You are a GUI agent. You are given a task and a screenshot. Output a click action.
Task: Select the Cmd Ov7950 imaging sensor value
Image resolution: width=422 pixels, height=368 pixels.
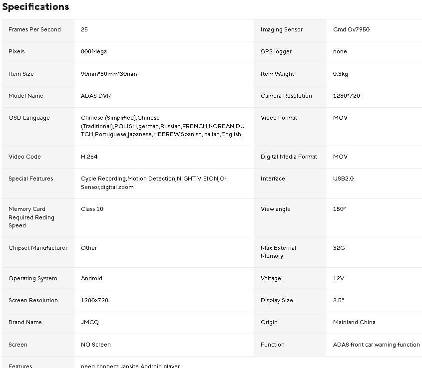point(351,29)
